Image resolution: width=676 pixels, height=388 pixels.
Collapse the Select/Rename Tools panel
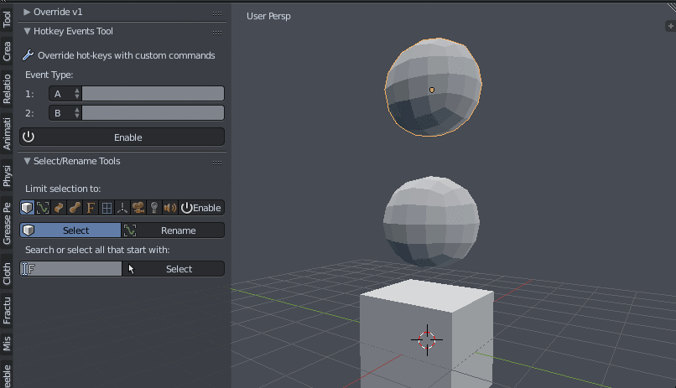point(27,161)
